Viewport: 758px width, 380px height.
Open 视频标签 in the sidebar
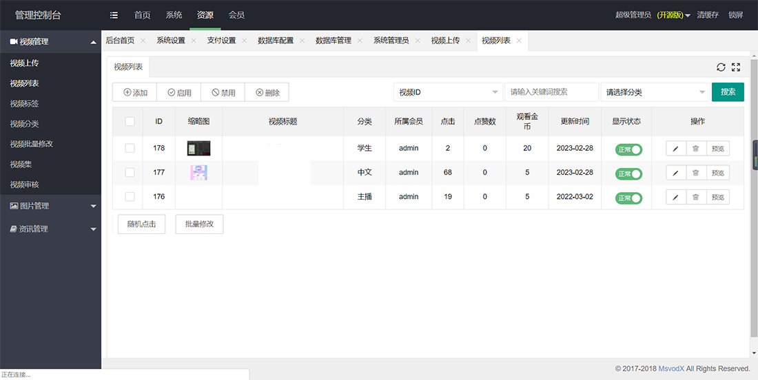24,104
